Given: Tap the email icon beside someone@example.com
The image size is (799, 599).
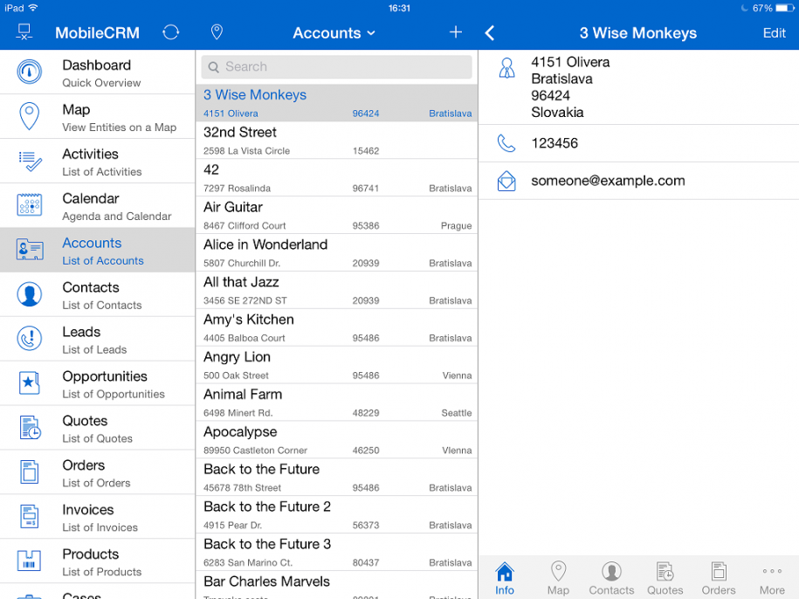Looking at the screenshot, I should click(506, 181).
